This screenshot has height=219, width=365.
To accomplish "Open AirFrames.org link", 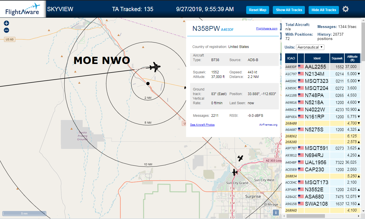I will pyautogui.click(x=268, y=125).
